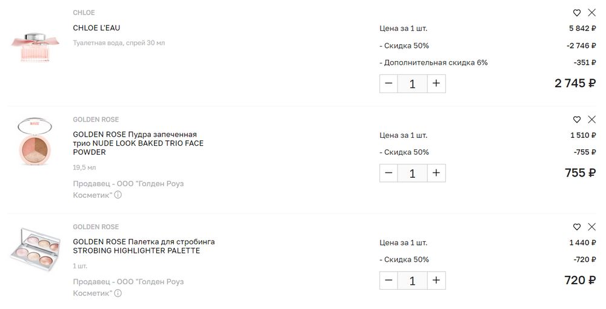The image size is (606, 309).
Task: Show seller info icon for strobing palette
Action: click(x=118, y=293)
